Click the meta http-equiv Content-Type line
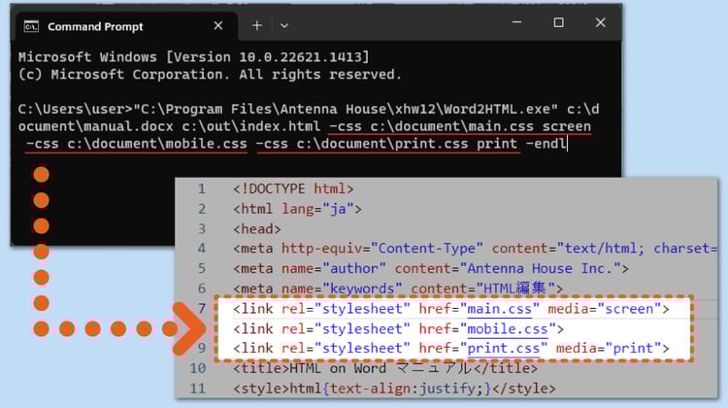This screenshot has height=408, width=728. (x=475, y=248)
